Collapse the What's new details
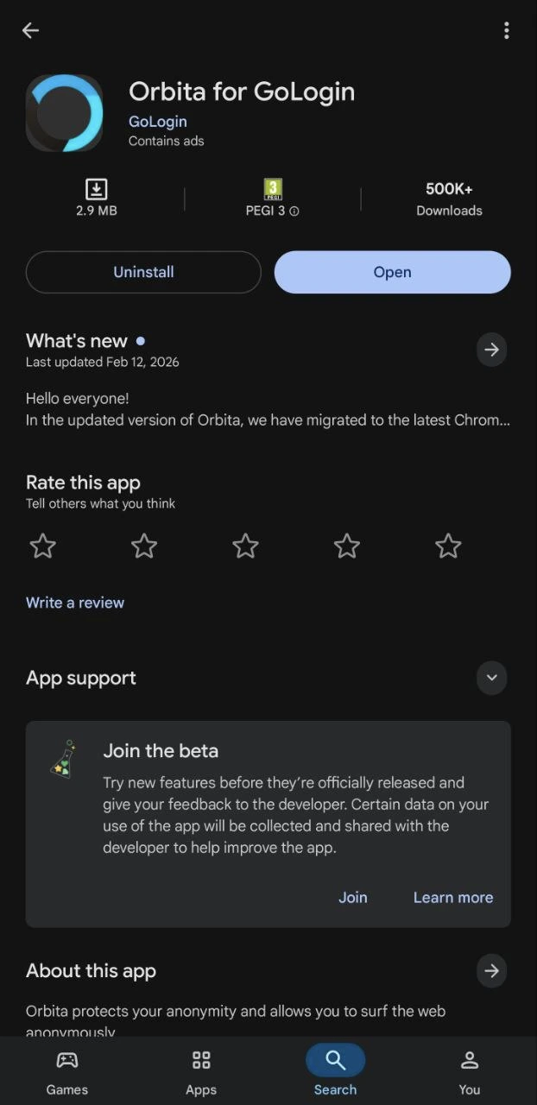The width and height of the screenshot is (537, 1105). (491, 350)
